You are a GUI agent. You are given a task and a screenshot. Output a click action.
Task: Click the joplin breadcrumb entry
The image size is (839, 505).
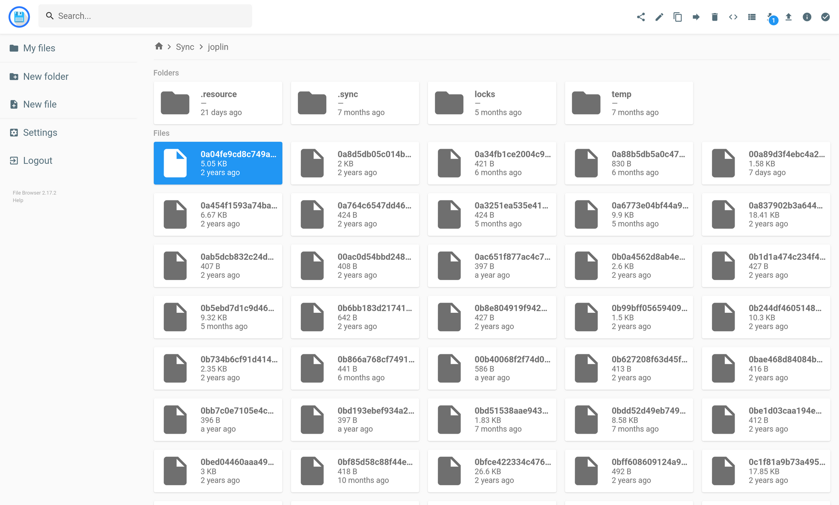(218, 47)
